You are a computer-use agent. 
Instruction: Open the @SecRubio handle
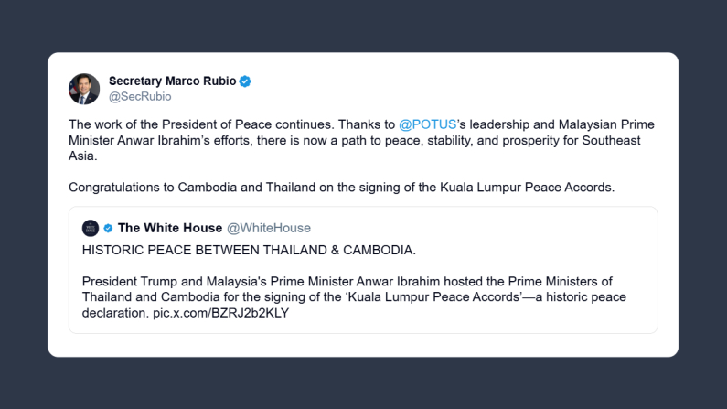tap(140, 96)
